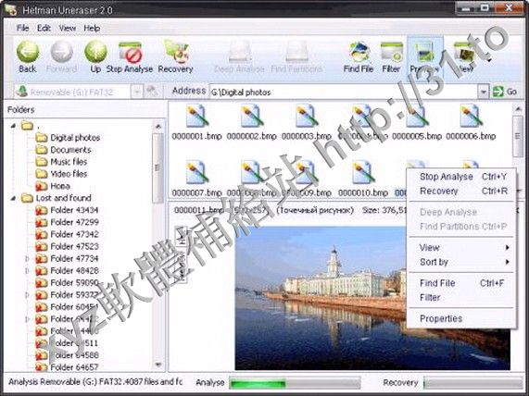This screenshot has width=529, height=396.
Task: Select file 0000006.bmp icon
Action: [471, 117]
